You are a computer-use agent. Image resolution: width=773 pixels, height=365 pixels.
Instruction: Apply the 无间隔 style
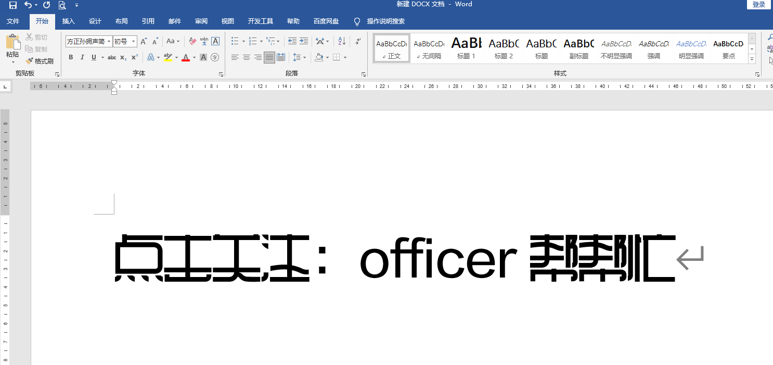(429, 48)
